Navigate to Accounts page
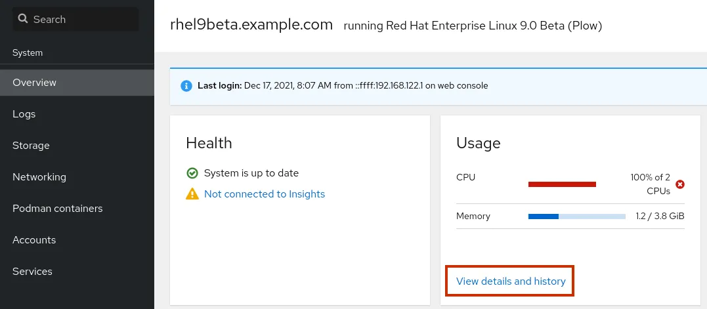 [77, 240]
